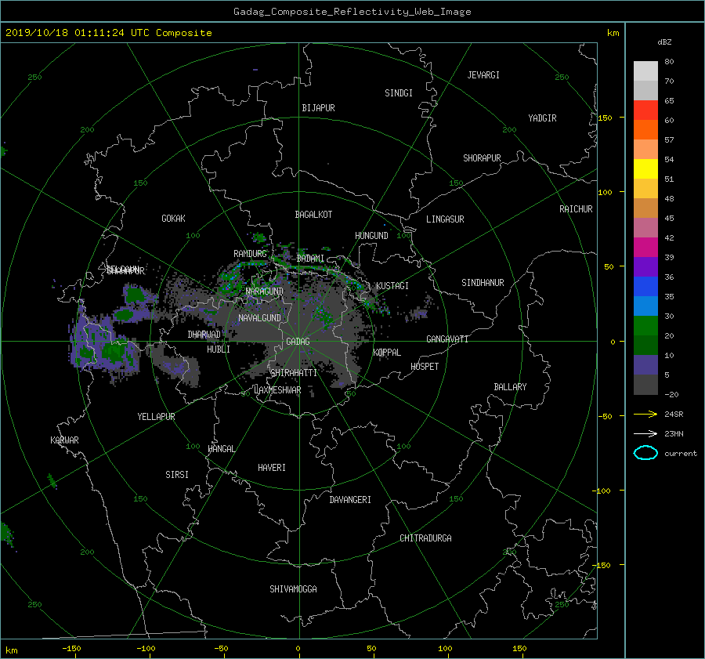Click the GANGAVATI city label
Screen dimensions: 705x659
[x=447, y=339]
